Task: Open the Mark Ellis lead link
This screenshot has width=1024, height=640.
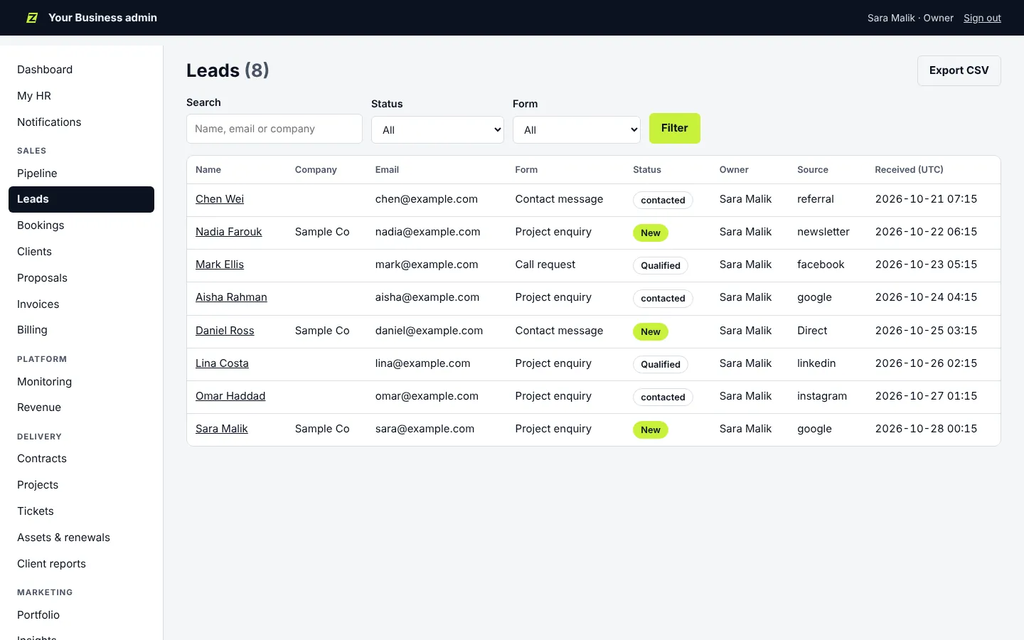Action: [x=220, y=265]
